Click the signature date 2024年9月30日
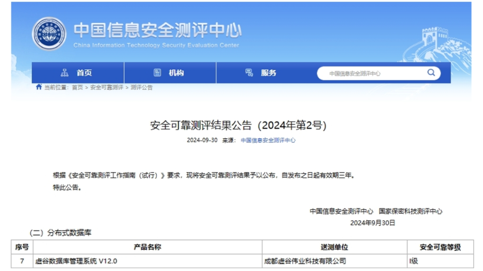The image size is (483, 271). pos(373,223)
